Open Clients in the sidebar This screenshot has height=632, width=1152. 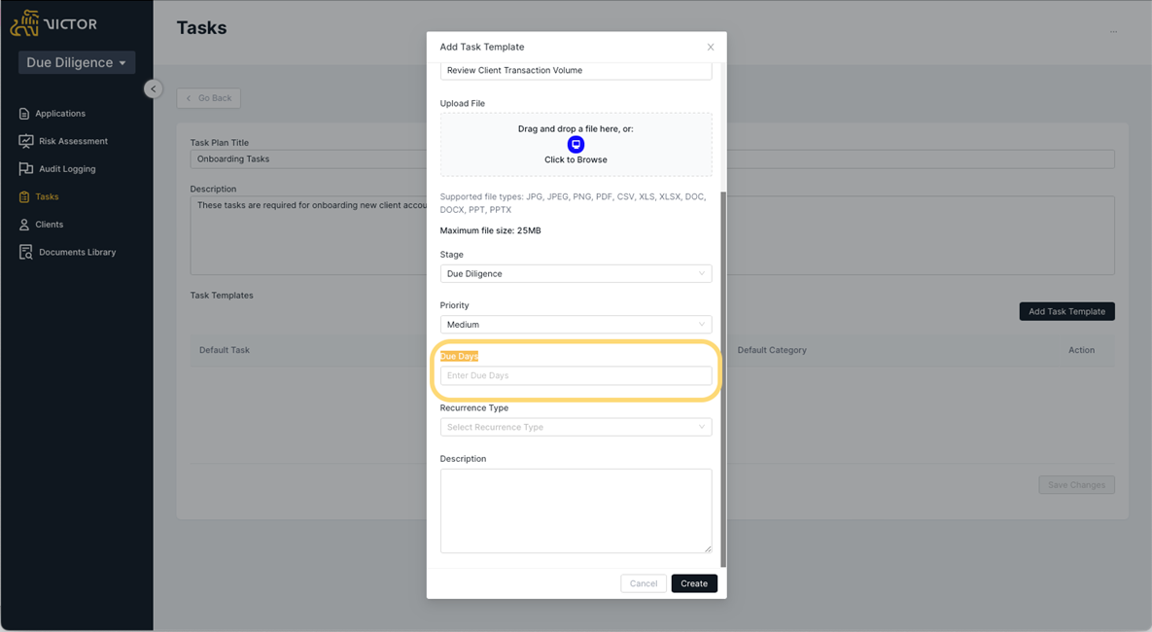[50, 225]
